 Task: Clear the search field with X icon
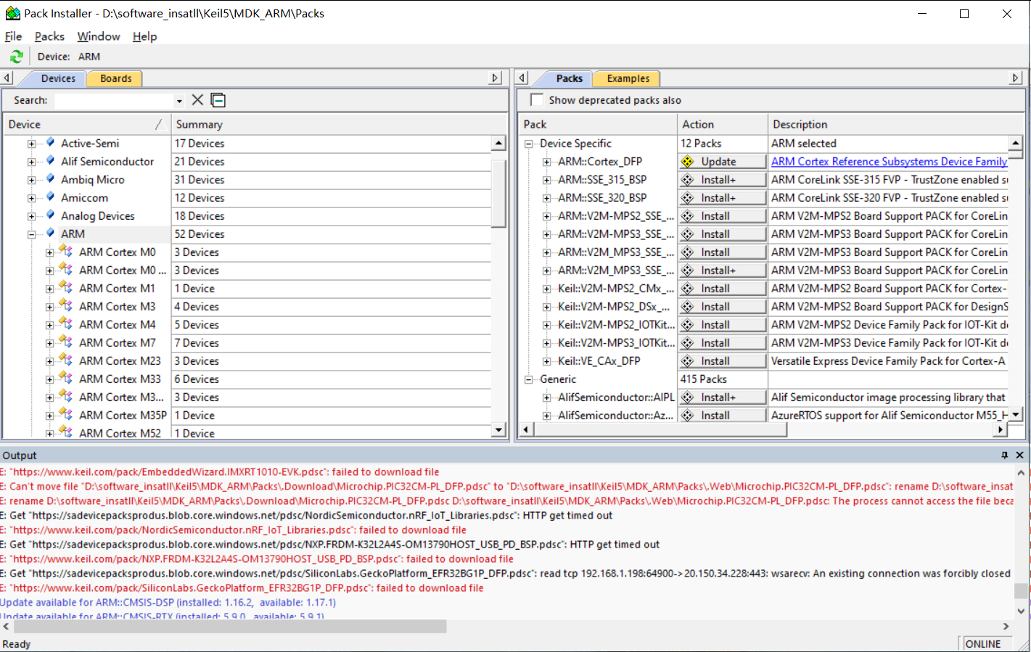[x=197, y=100]
